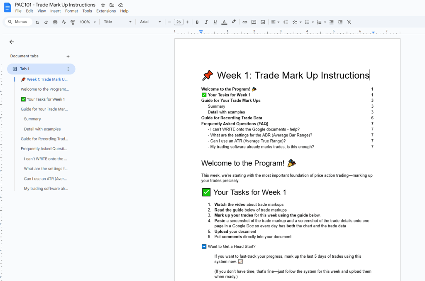Open the Insert menu
This screenshot has height=281, width=425.
point(55,11)
